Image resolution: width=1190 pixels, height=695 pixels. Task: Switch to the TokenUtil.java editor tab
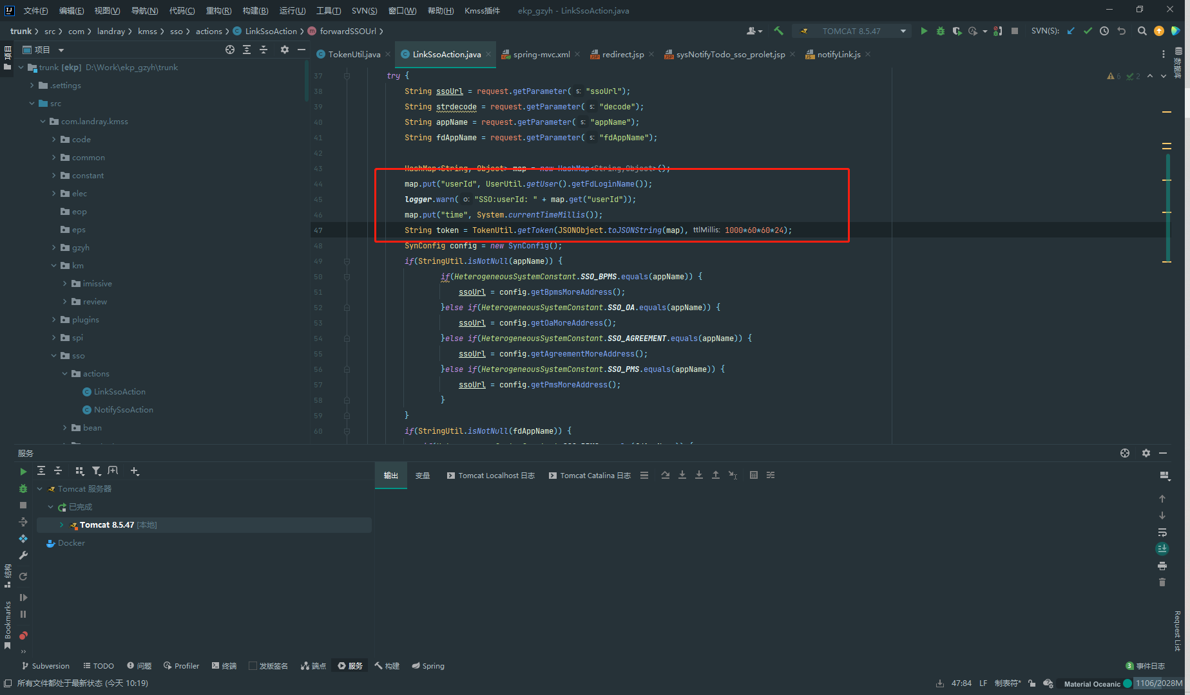[354, 55]
